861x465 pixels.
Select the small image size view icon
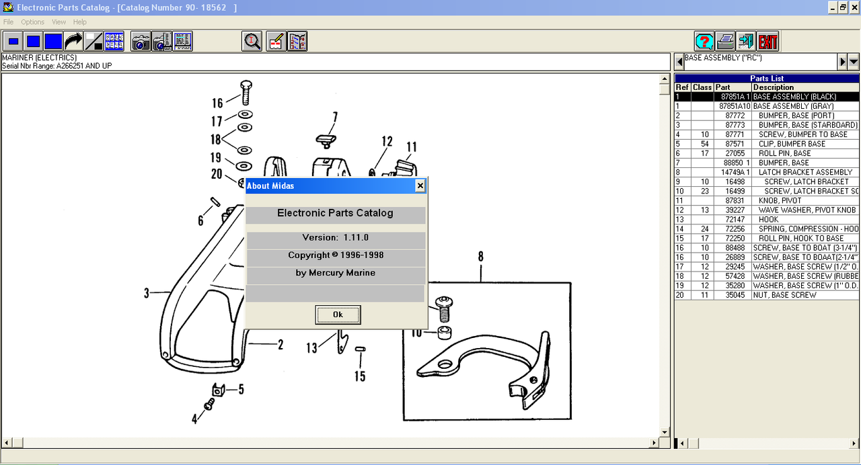13,42
